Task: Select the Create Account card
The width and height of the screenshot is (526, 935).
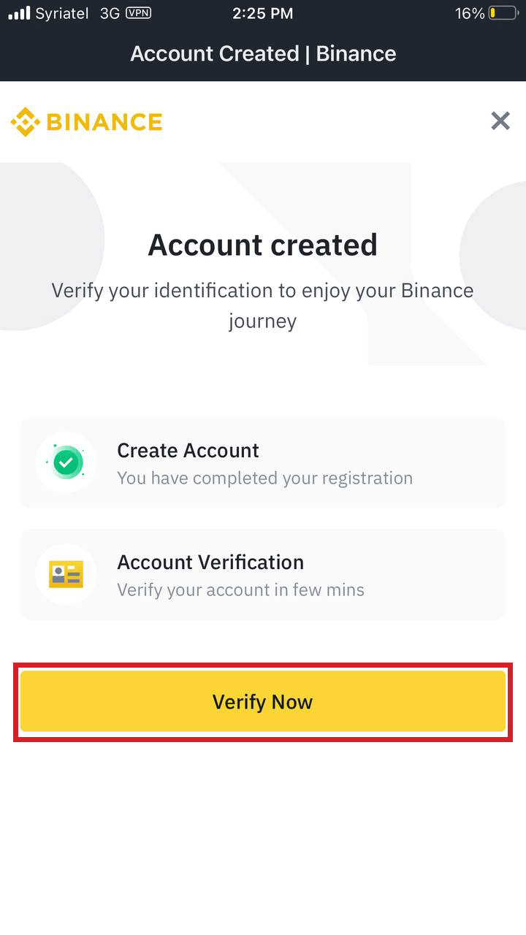Action: (263, 463)
